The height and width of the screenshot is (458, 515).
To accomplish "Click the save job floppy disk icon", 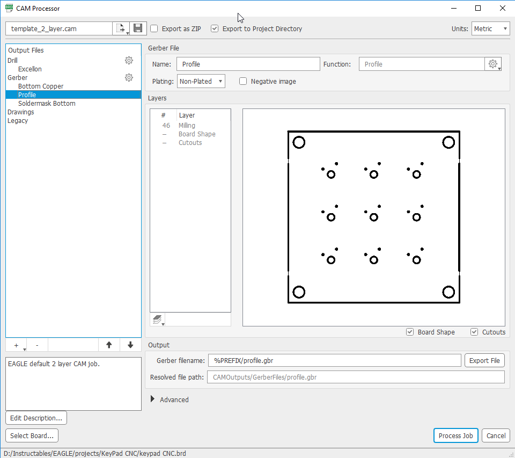I will tap(138, 28).
